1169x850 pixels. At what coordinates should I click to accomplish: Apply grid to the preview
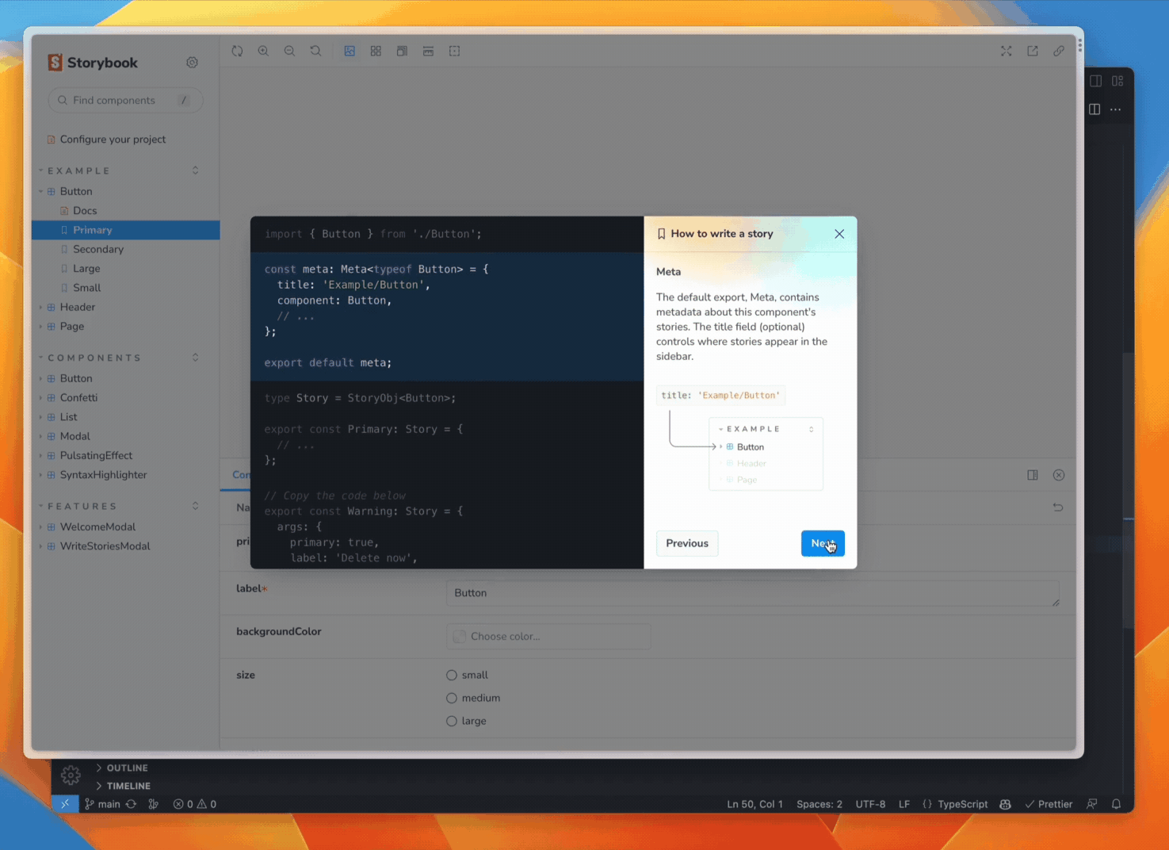376,51
